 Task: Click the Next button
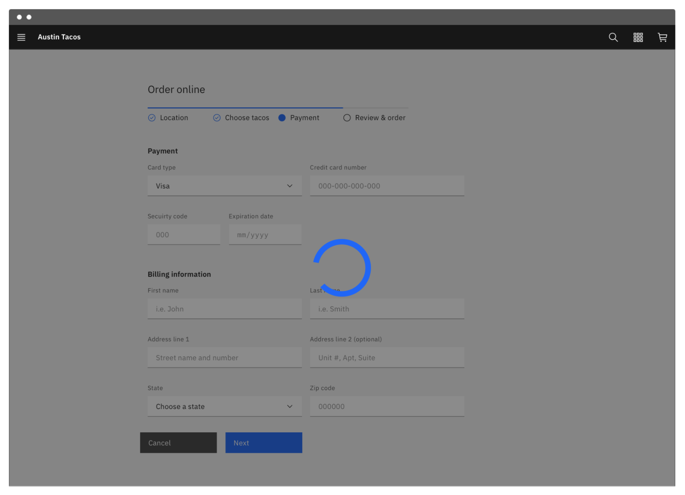pos(264,442)
